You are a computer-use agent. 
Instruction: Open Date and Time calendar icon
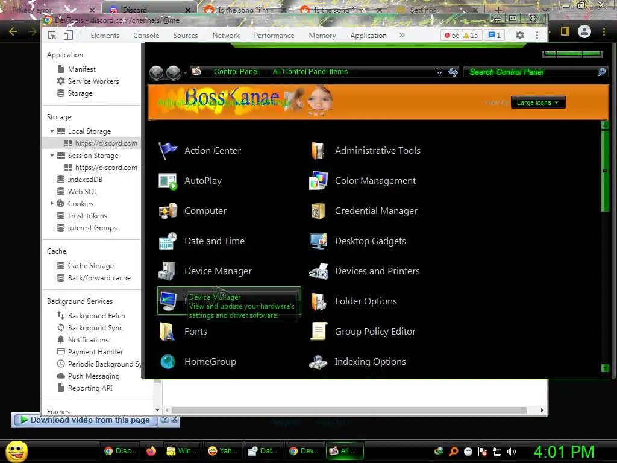[x=168, y=241]
